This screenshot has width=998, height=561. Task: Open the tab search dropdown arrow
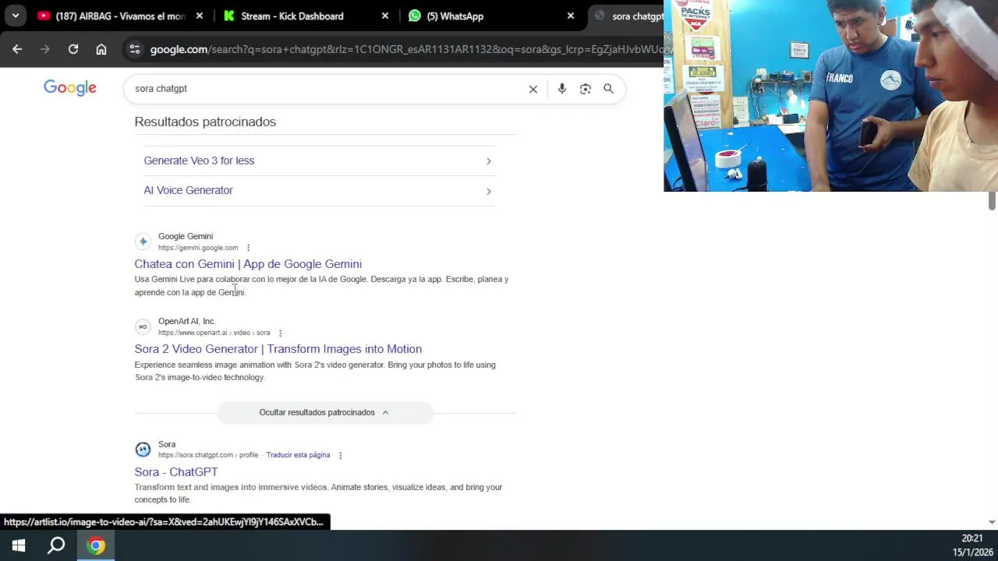[15, 16]
